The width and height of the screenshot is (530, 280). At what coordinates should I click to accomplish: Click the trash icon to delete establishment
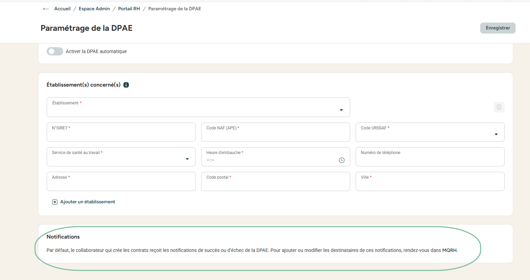click(499, 107)
